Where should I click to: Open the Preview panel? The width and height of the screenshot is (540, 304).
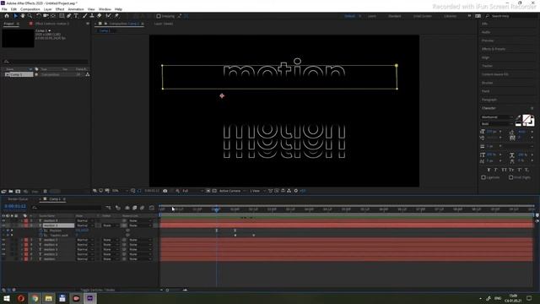[x=488, y=41]
